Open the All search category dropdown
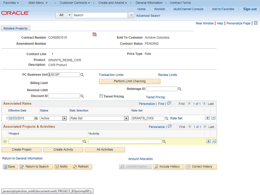260x195 pixels. (x=64, y=15)
